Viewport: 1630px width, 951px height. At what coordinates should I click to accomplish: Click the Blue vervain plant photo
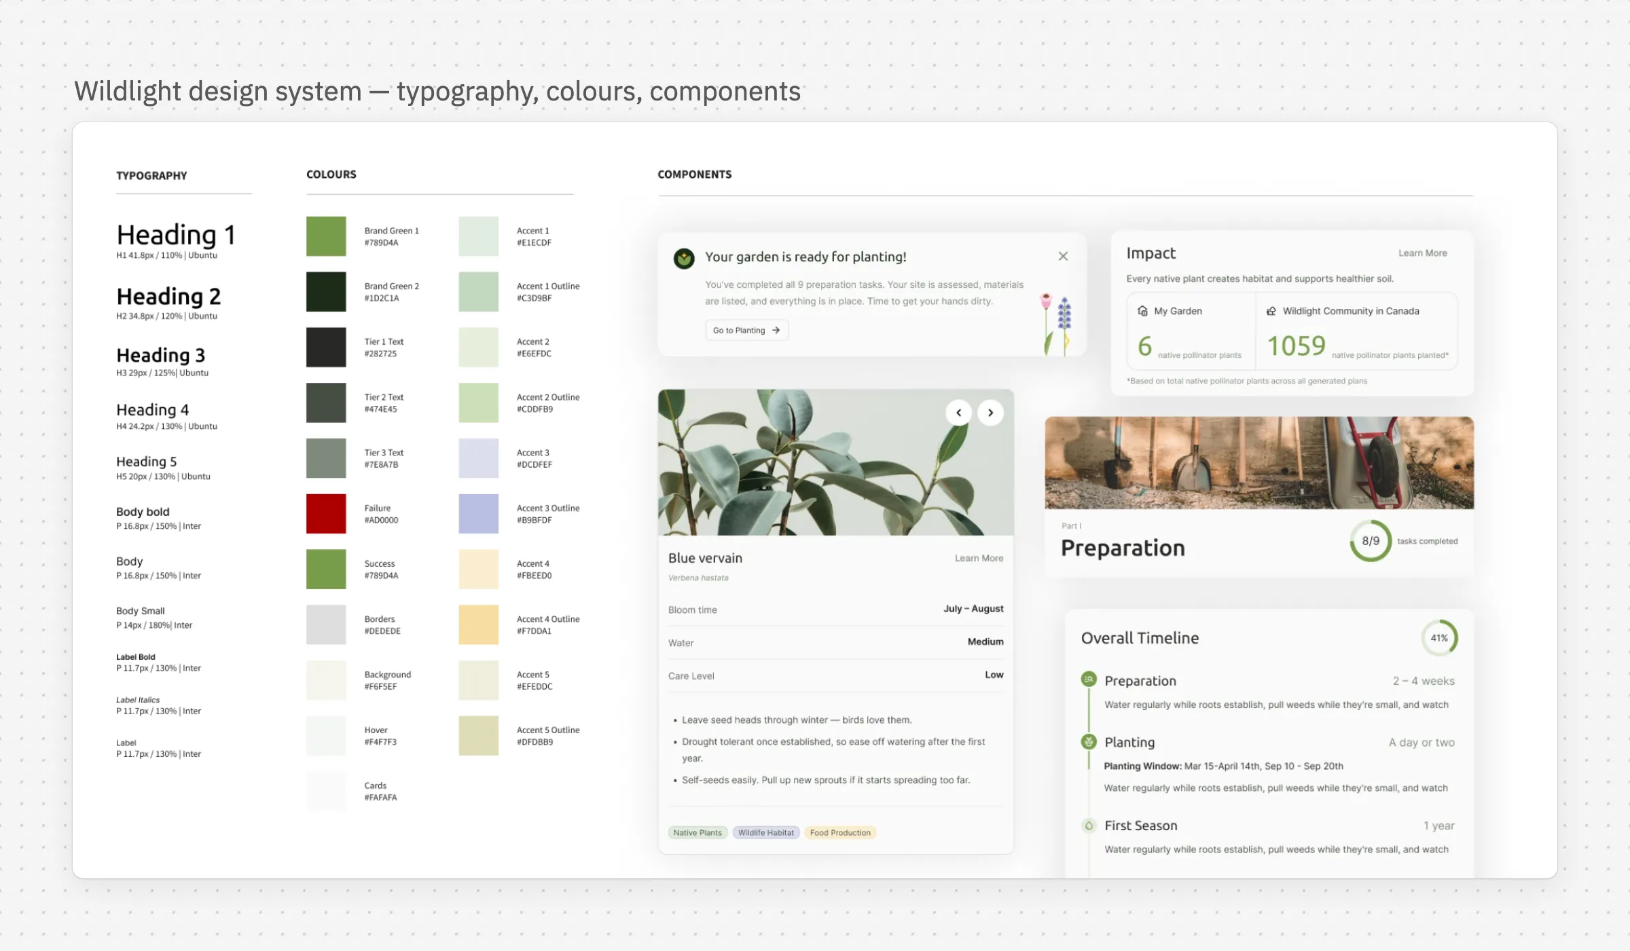click(836, 462)
